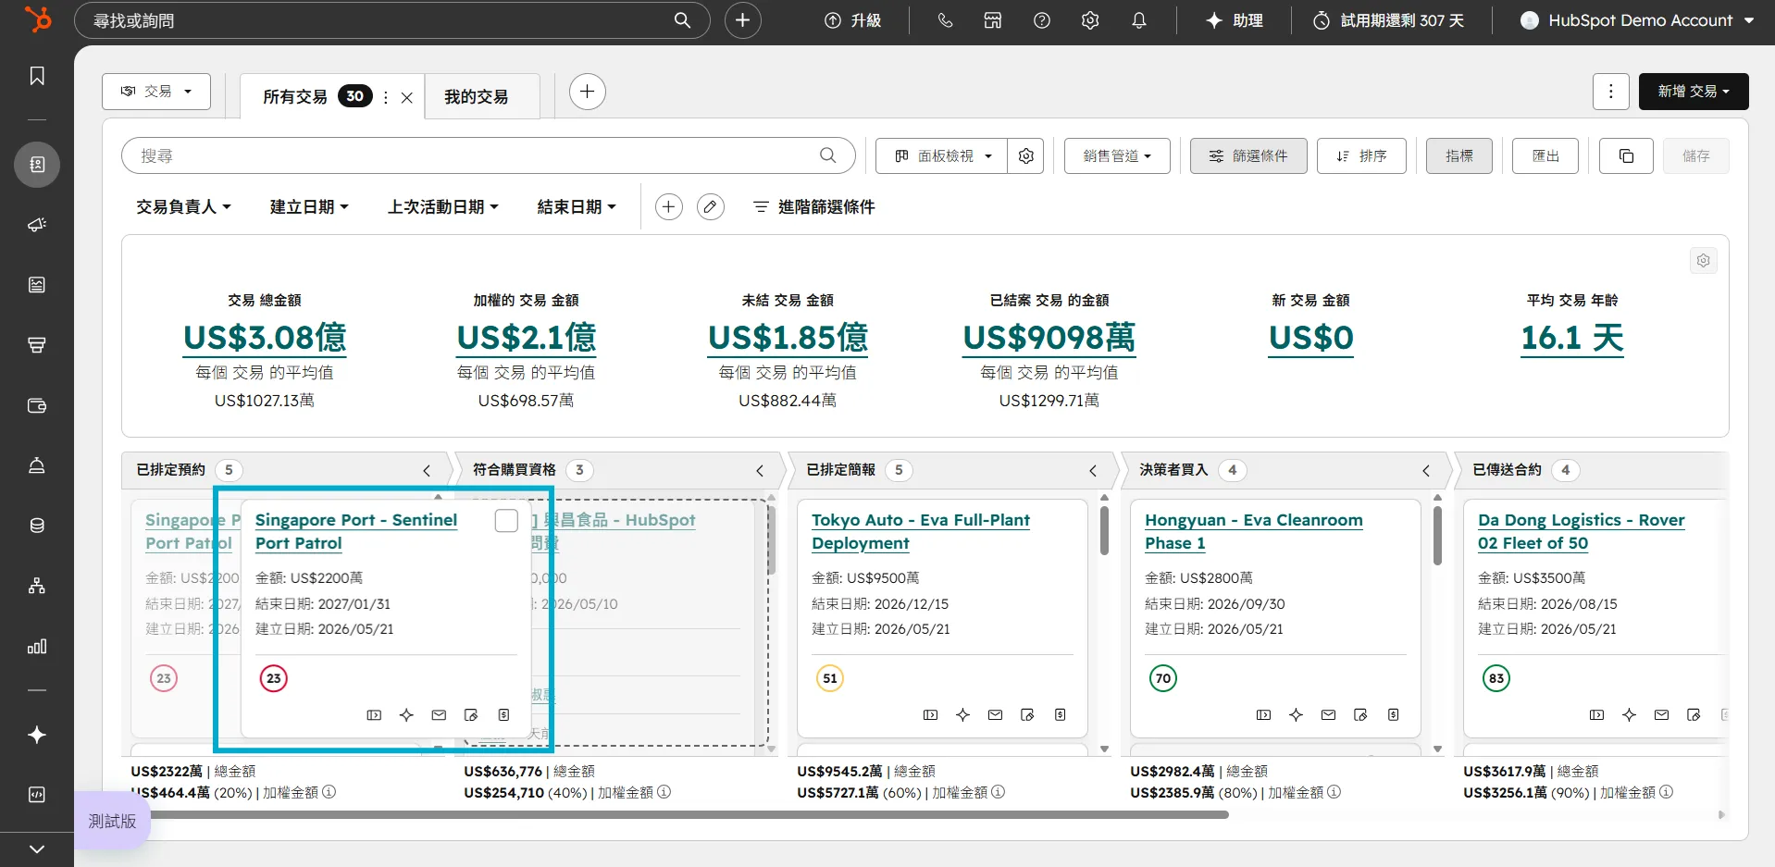Focus the 搜尋 deals search field

488,156
